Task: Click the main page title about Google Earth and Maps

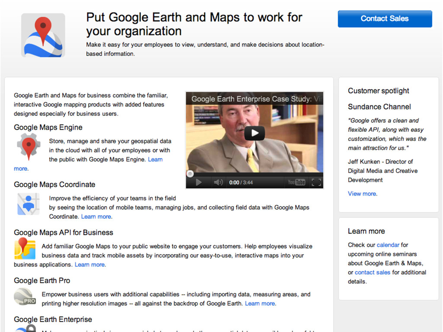Action: tap(194, 24)
